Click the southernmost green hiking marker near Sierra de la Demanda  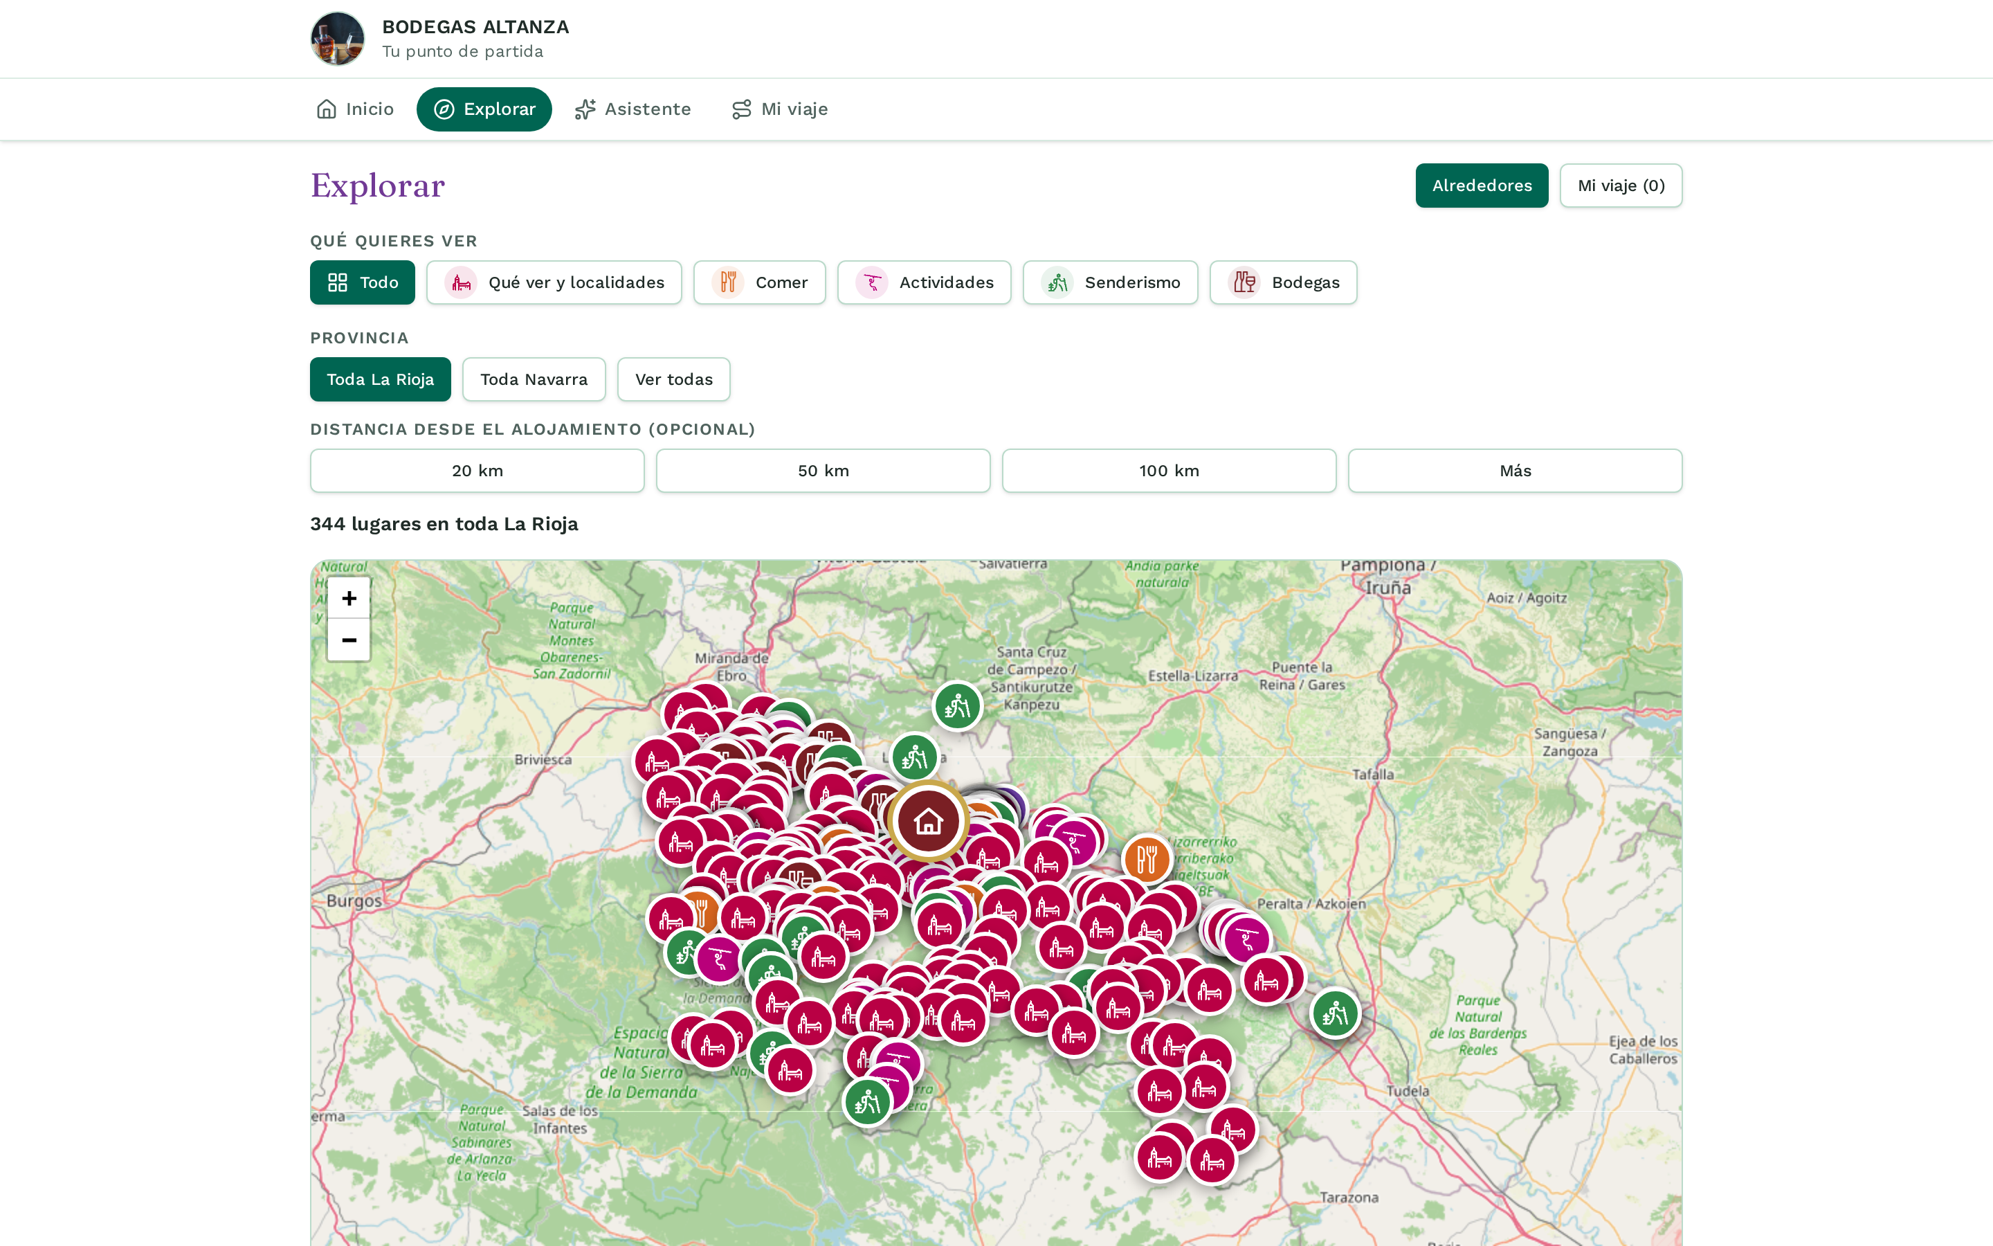pyautogui.click(x=867, y=1102)
